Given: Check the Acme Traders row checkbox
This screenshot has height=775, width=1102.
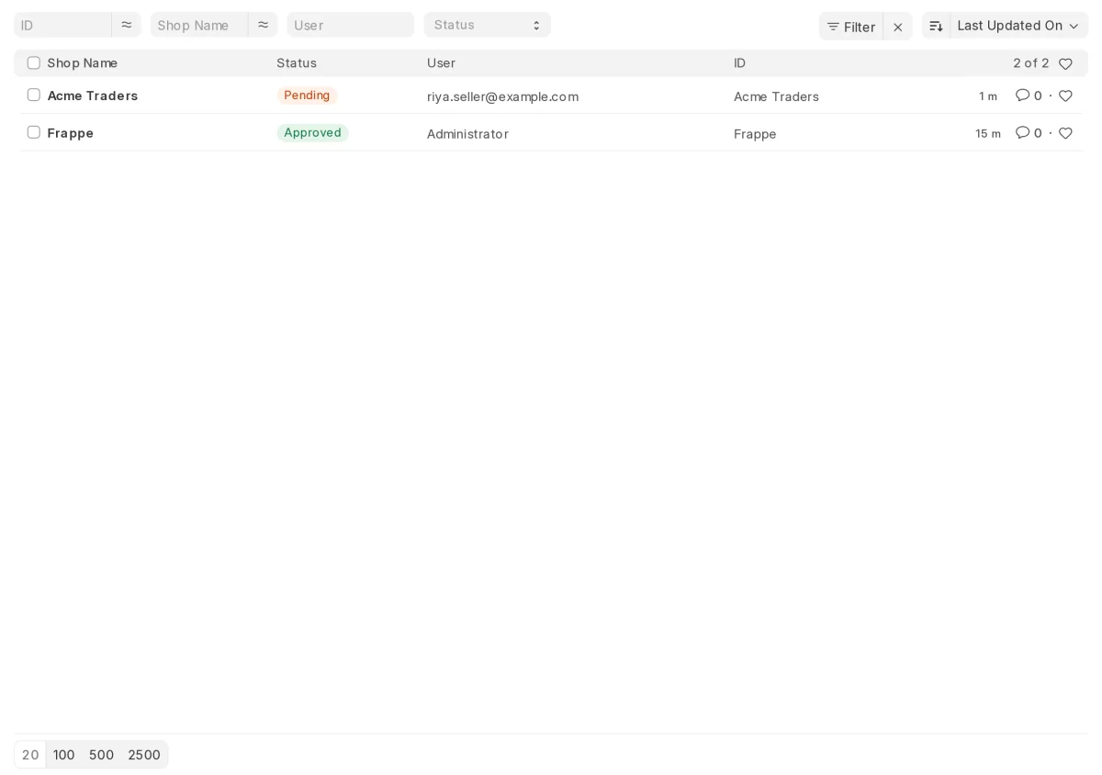Looking at the screenshot, I should [34, 95].
